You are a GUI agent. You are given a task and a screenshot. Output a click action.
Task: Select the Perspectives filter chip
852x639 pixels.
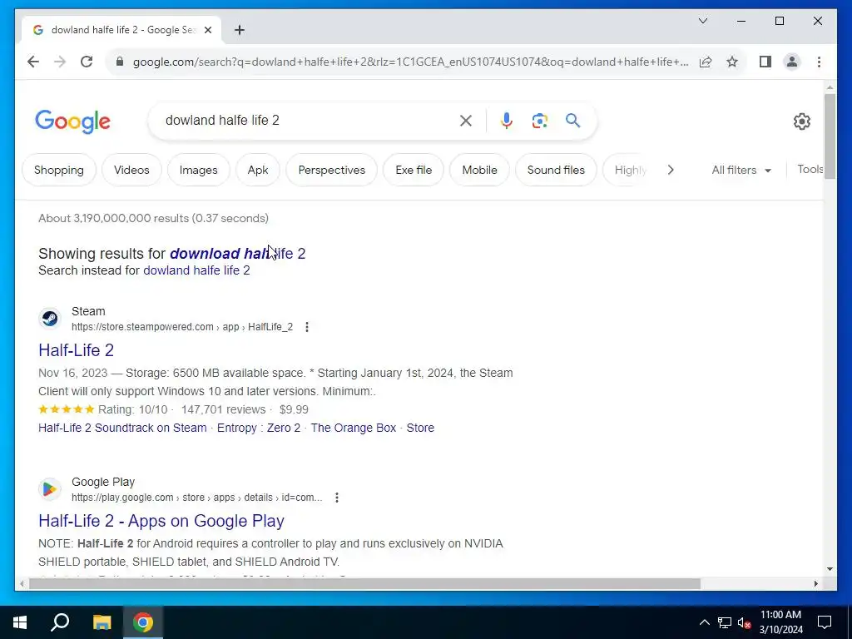tap(331, 170)
